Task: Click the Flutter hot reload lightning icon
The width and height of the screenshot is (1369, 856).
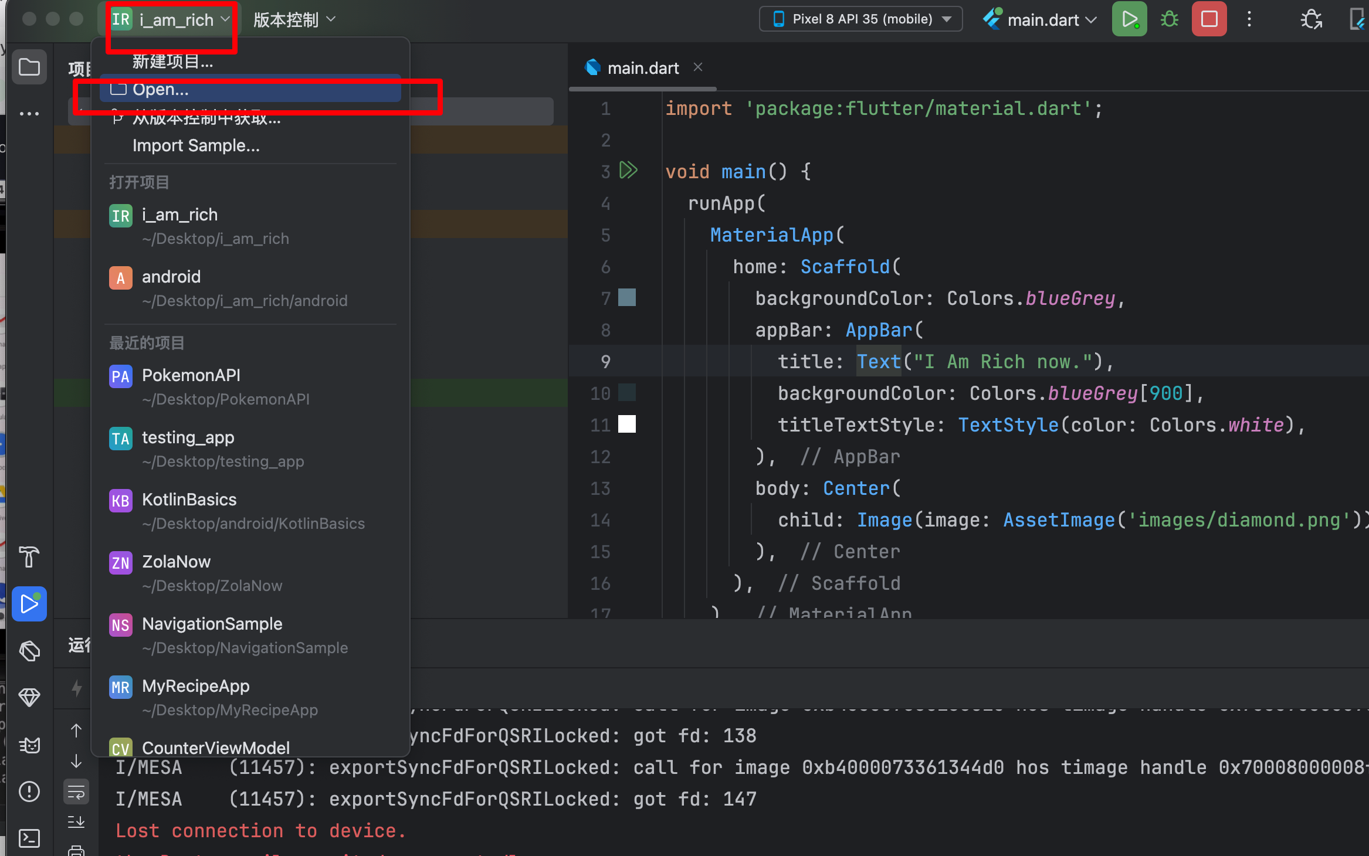Action: pyautogui.click(x=76, y=688)
